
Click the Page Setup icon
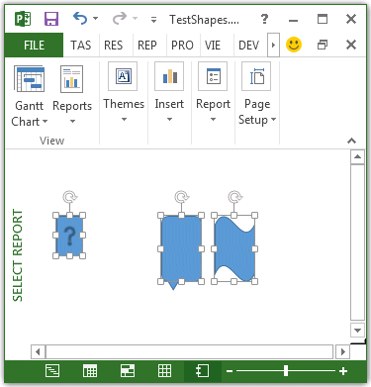point(256,76)
